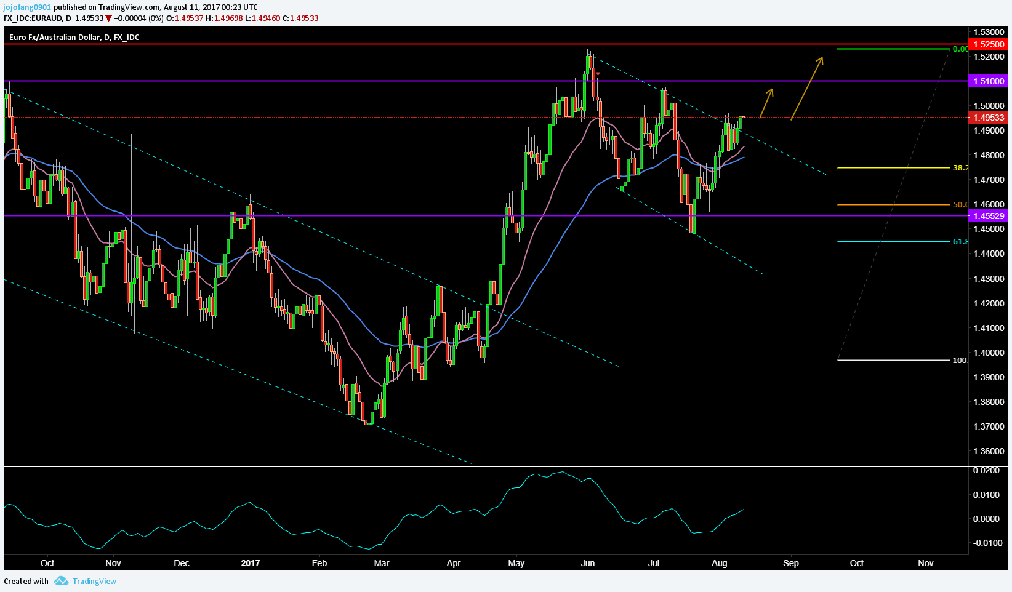Click the 61.8 Fibonacci level label
This screenshot has height=592, width=1012.
[x=960, y=242]
